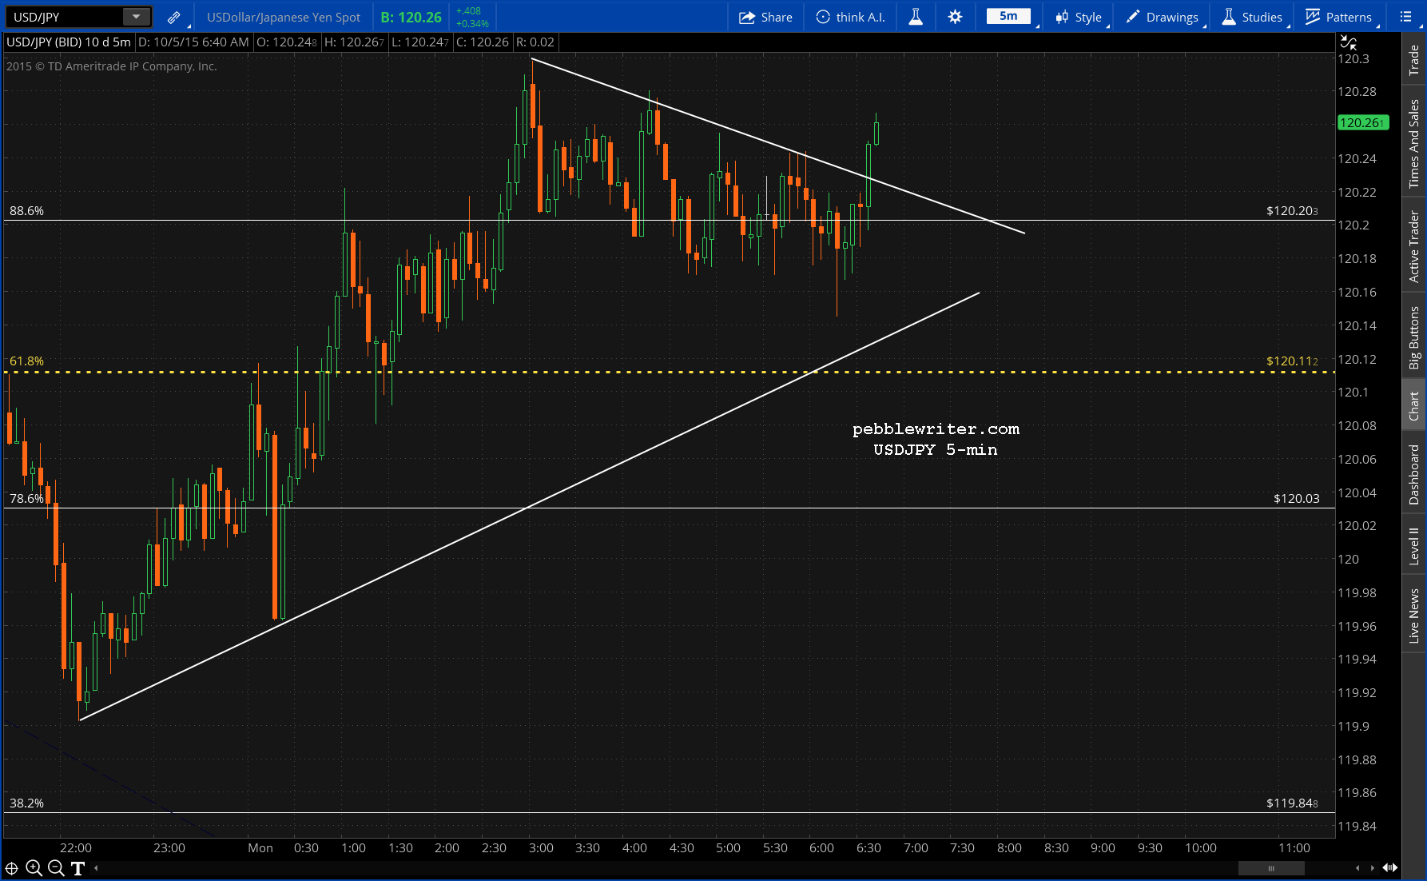The height and width of the screenshot is (881, 1427).
Task: Open the Times And Sales sidebar tab
Action: pos(1414,144)
